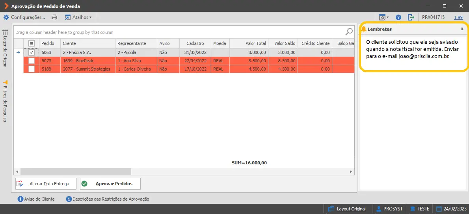Screen dimensions: 469x214
Task: Expand the Filtros de Pesquisa side panel
Action: [5, 101]
